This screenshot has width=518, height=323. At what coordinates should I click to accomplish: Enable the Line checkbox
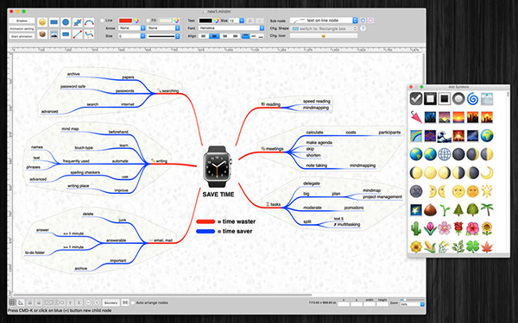103,21
